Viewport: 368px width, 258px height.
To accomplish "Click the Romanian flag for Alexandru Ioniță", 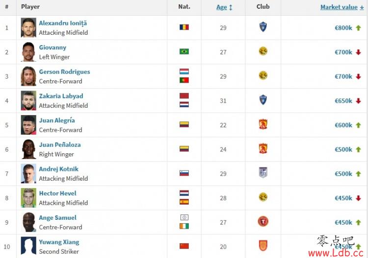I will 184,27.
